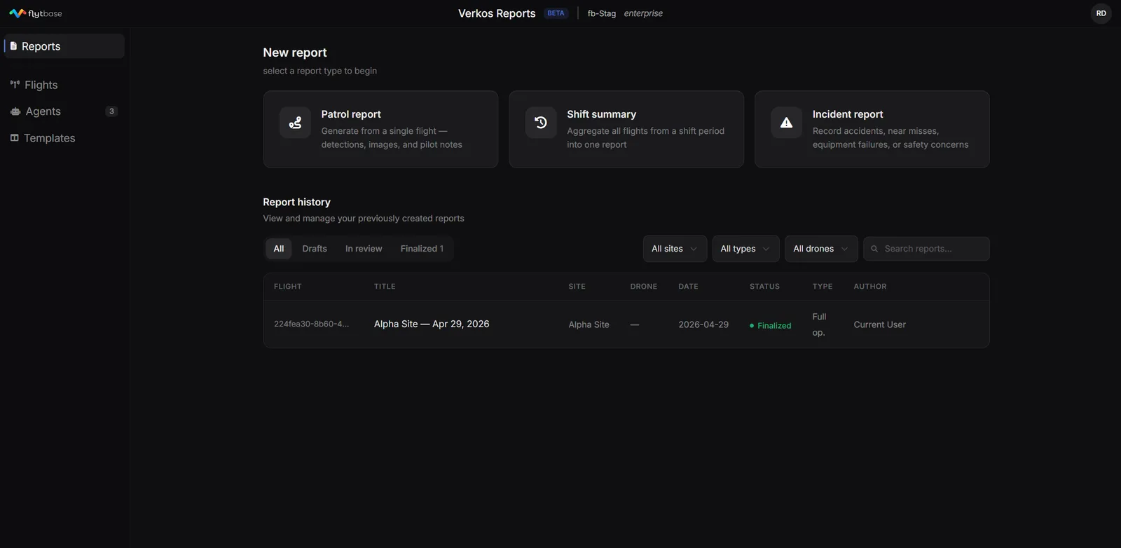1121x548 pixels.
Task: Click the New report heading
Action: [295, 53]
